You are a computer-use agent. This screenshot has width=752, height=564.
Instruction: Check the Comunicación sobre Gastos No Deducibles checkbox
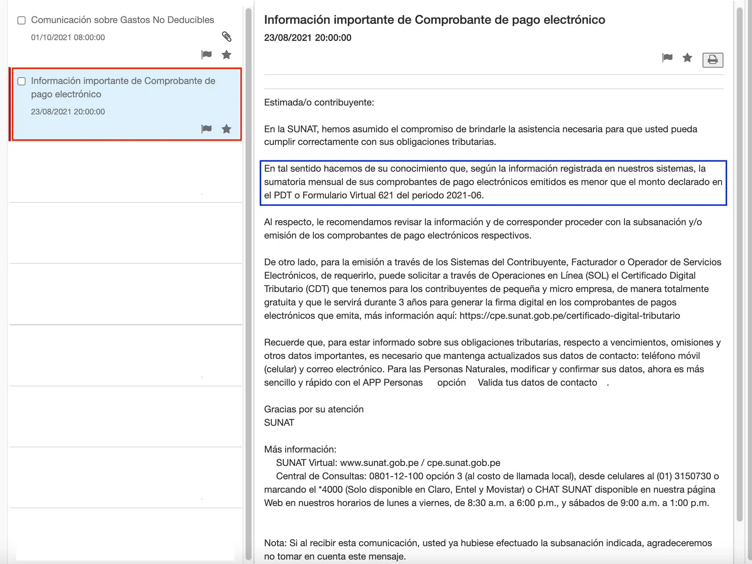pos(22,20)
